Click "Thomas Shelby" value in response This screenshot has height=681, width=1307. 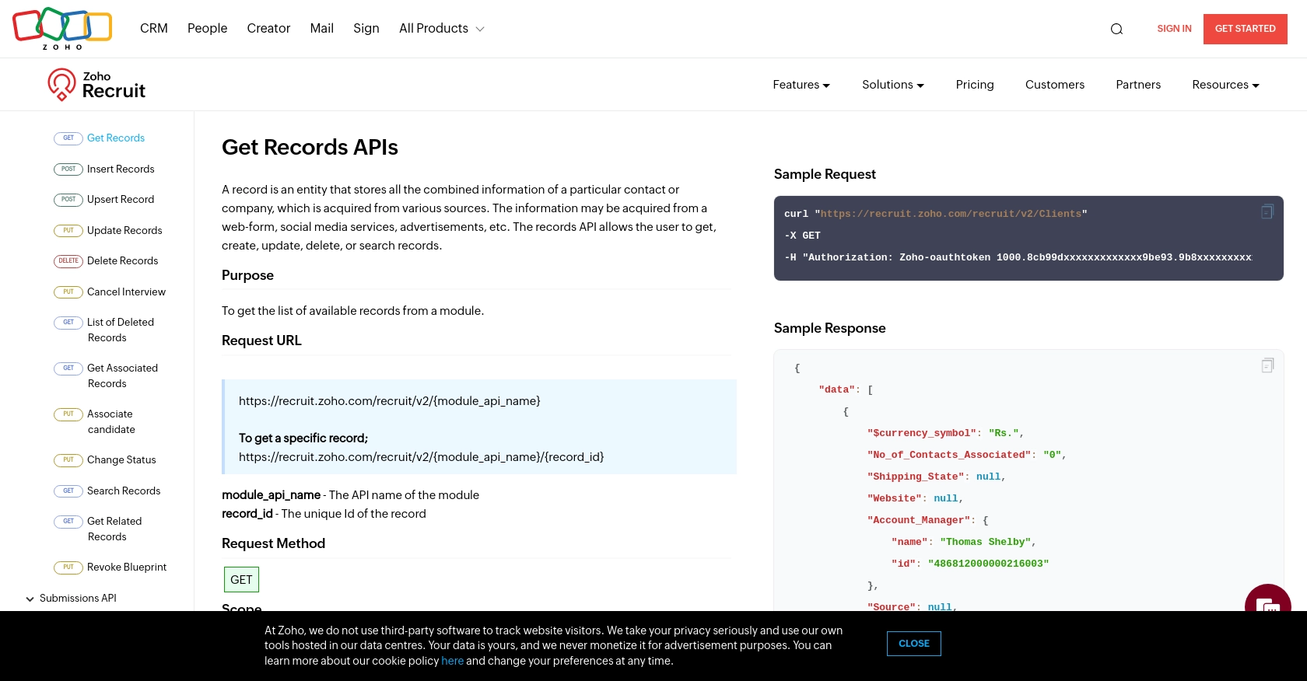tap(985, 542)
